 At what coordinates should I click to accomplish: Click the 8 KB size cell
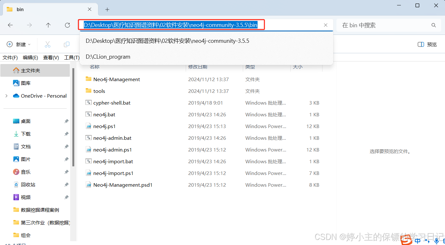[x=314, y=185]
